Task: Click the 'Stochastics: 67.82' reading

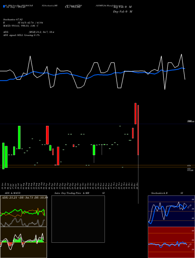Action: pyautogui.click(x=13, y=20)
